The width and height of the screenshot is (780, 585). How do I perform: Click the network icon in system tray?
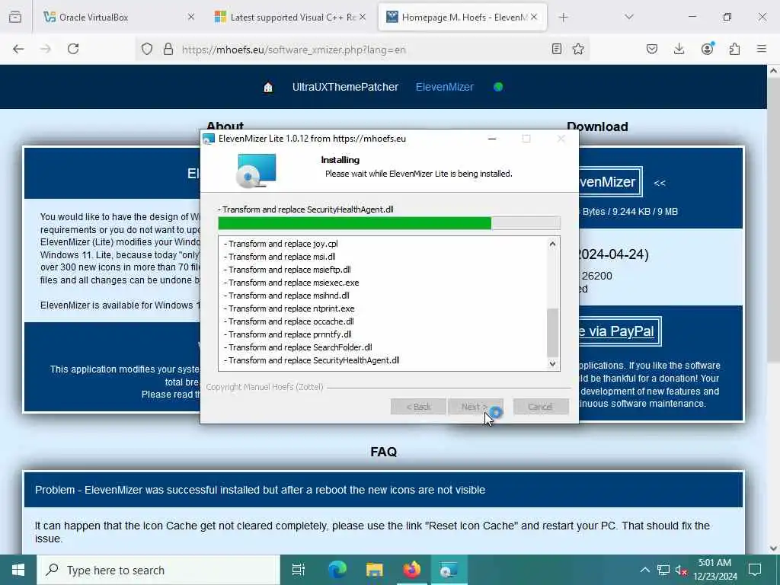point(663,570)
